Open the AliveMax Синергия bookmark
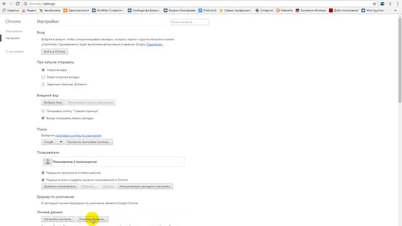 (107, 11)
